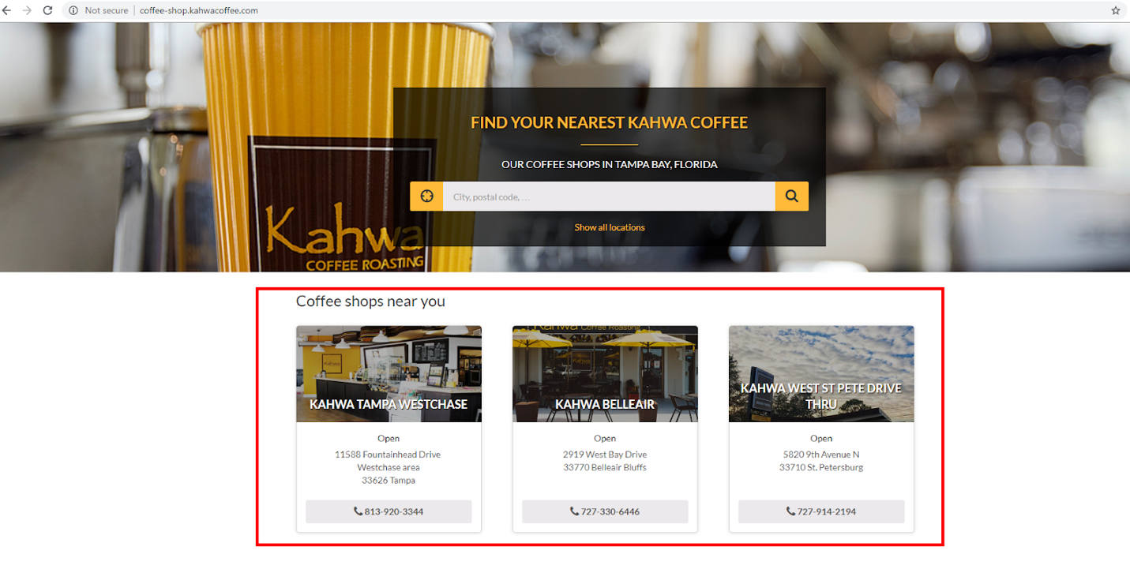Reload the current page
Screen dimensions: 1130x569
click(x=47, y=10)
